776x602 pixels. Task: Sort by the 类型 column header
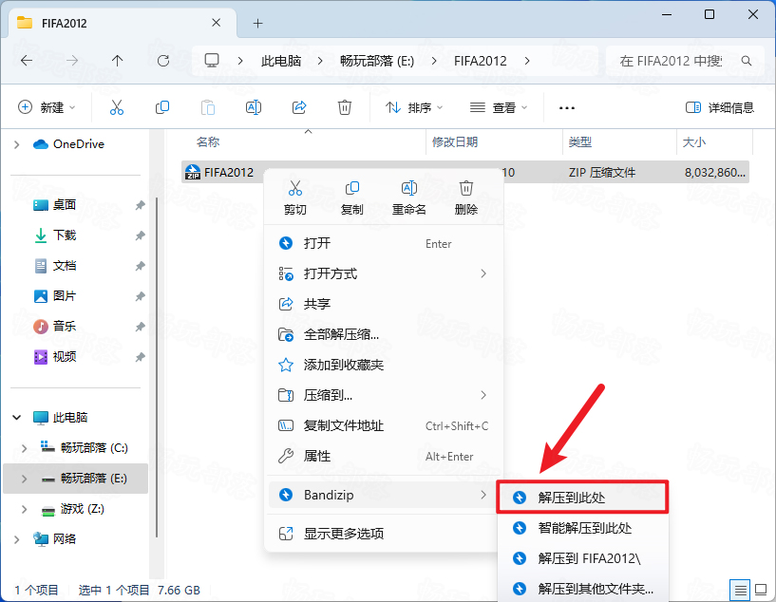[x=580, y=142]
